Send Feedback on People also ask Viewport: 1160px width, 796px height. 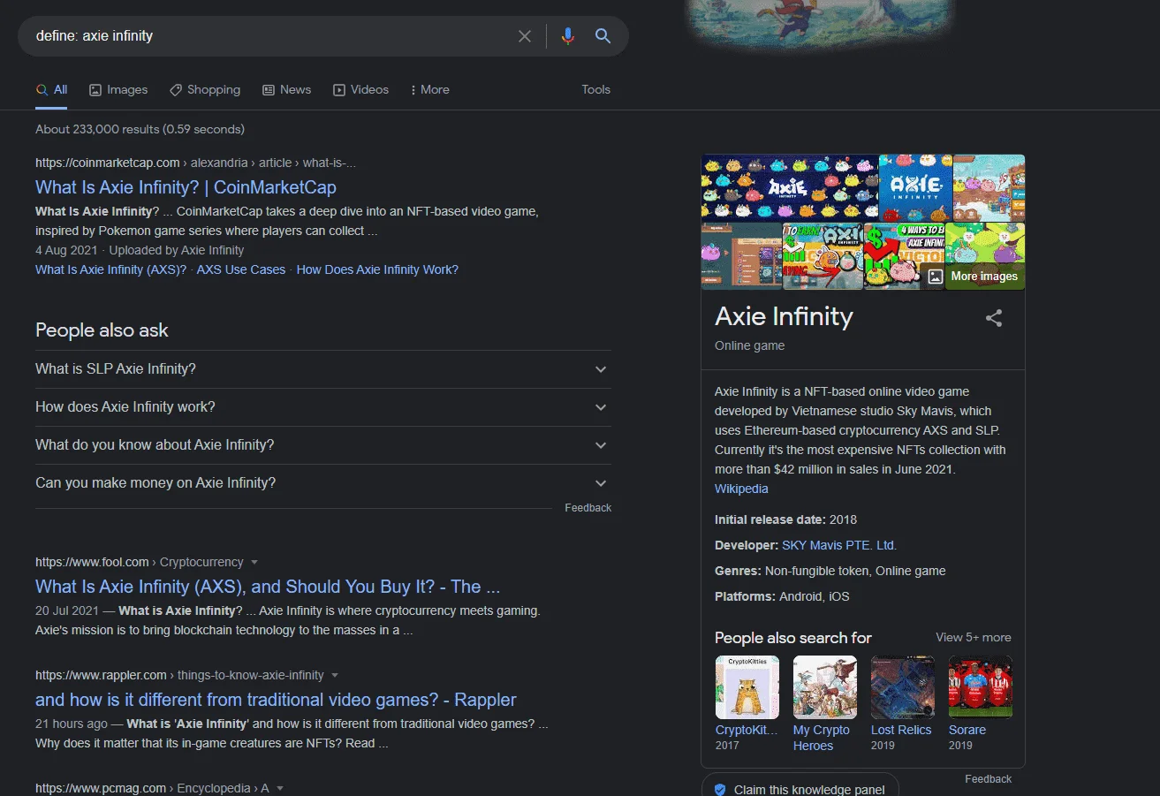pos(588,508)
